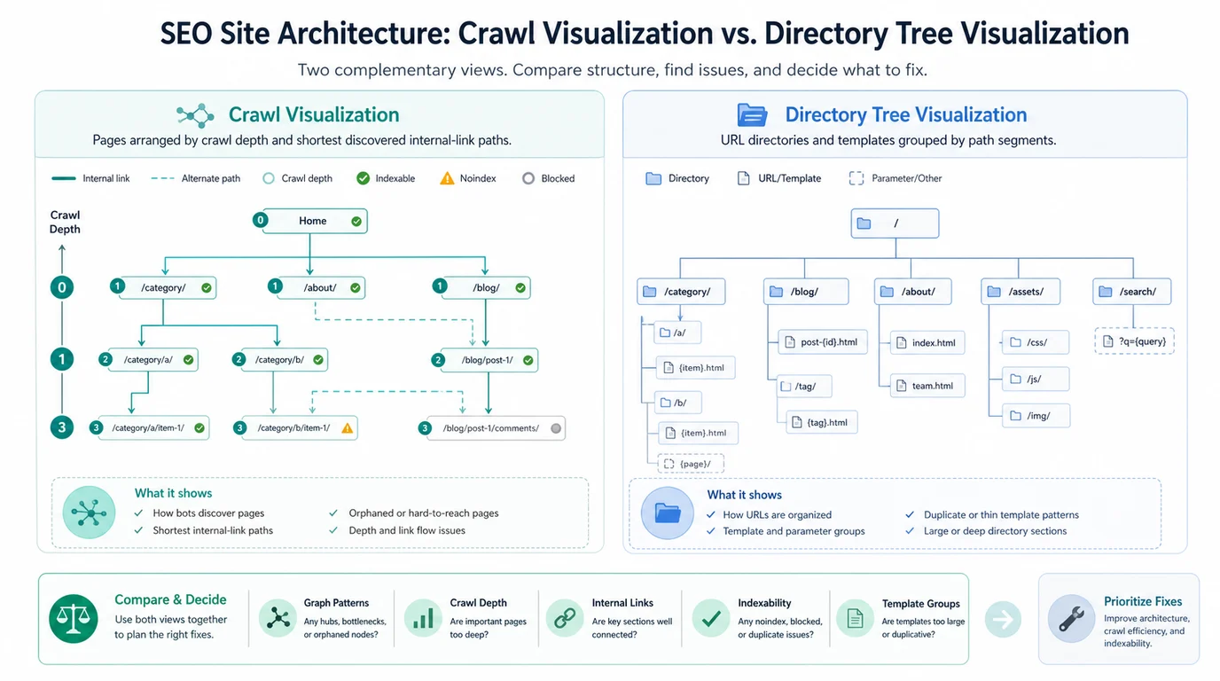Click 'Large or deep directory sections' text

[x=995, y=531]
